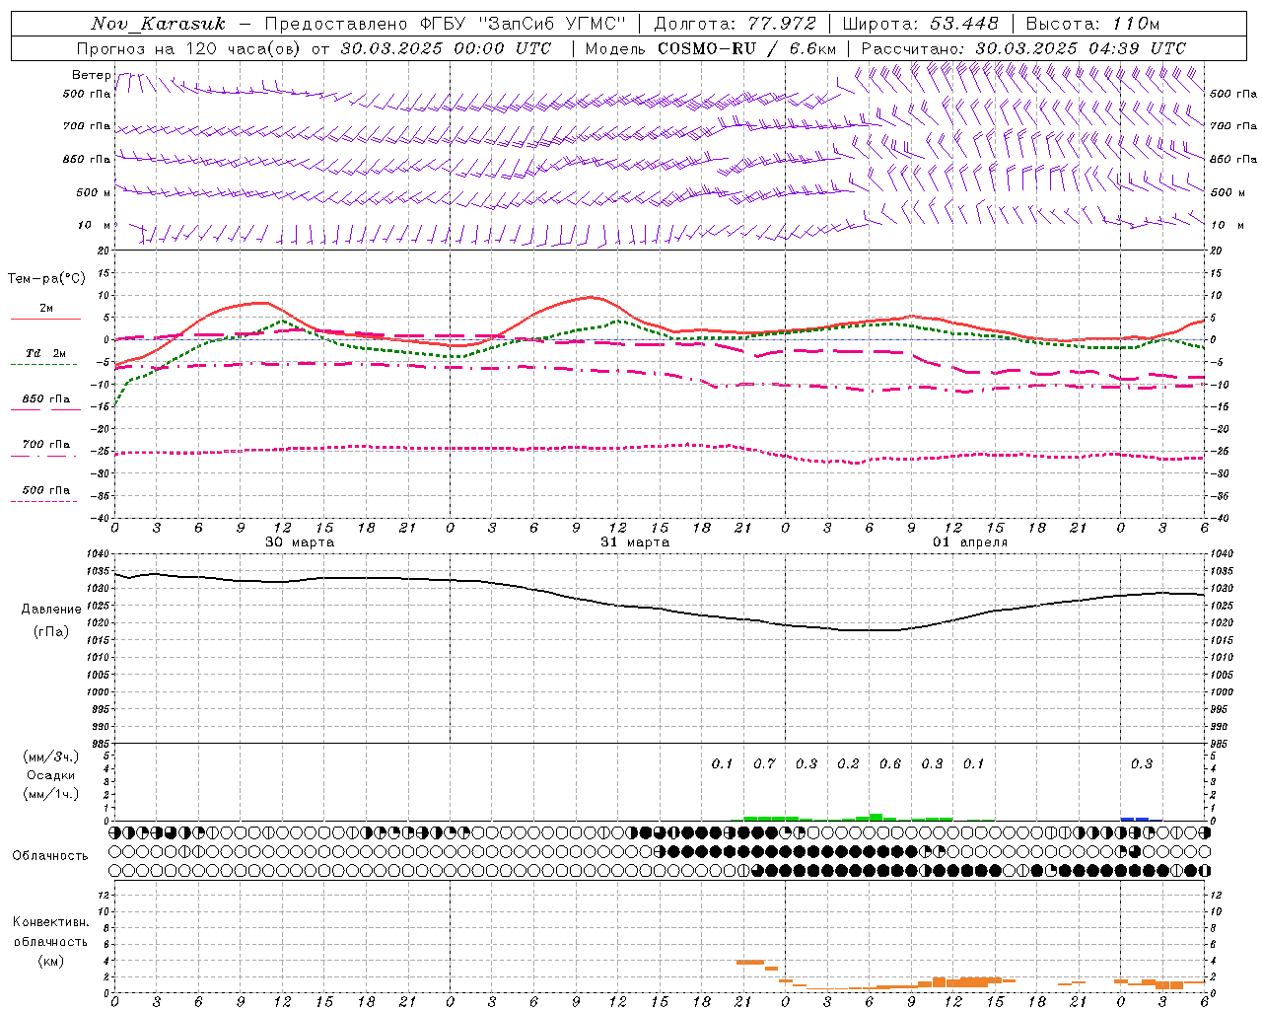
Task: Click the Облачность cloud cover label
Action: pos(50,856)
